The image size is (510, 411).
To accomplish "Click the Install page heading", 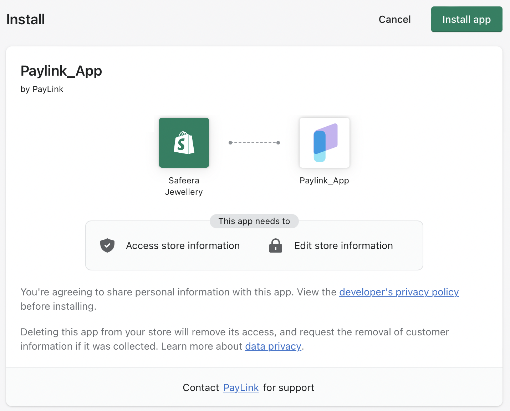I will tap(26, 19).
